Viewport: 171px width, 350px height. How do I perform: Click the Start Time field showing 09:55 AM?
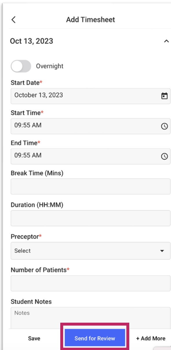pos(90,126)
